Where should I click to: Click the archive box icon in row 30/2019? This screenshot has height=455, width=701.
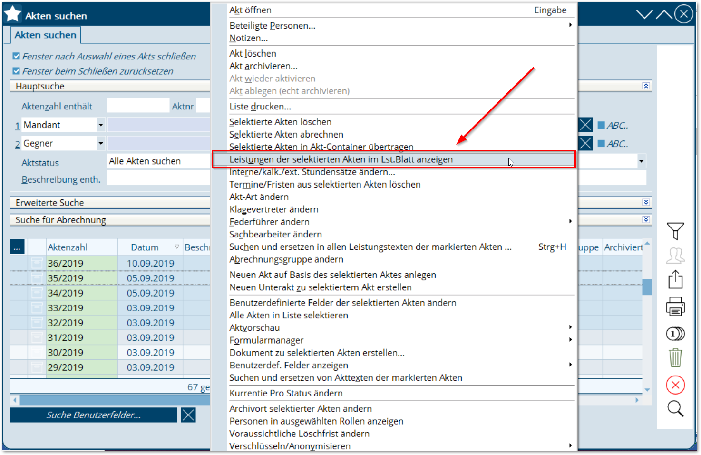tap(37, 352)
